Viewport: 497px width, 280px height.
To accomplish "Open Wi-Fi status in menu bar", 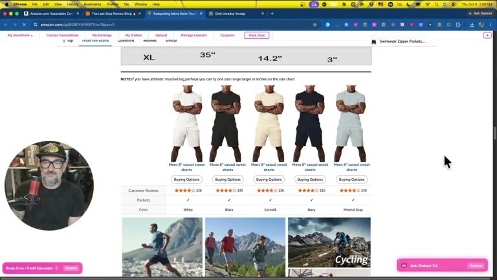I will (427, 5).
